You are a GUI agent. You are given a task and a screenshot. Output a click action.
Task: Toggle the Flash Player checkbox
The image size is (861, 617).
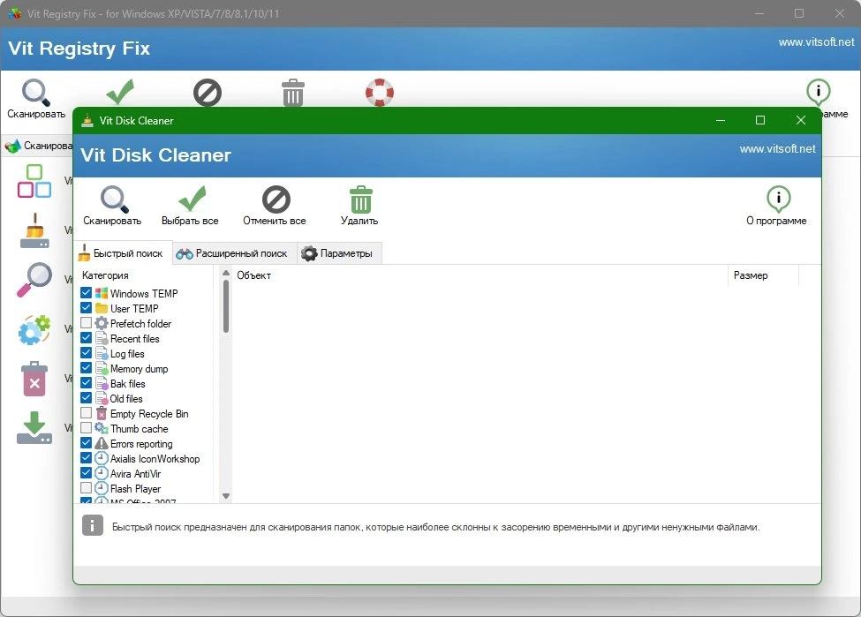click(x=87, y=488)
